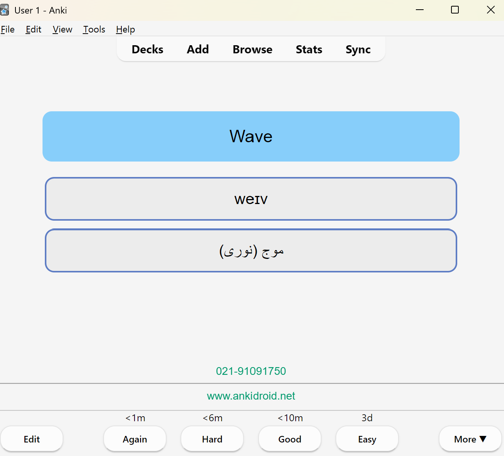Click the blue Wave word card
Screen dimensions: 504x456
tap(251, 136)
